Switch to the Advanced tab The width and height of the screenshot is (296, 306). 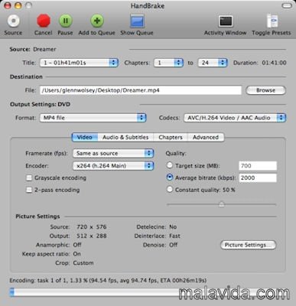[x=206, y=137]
